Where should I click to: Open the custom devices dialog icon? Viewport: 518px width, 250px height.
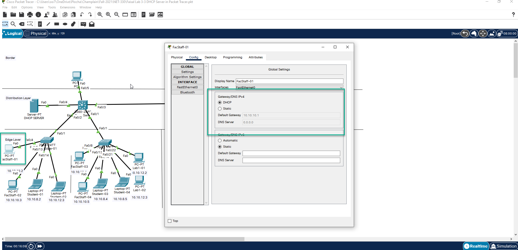[134, 15]
